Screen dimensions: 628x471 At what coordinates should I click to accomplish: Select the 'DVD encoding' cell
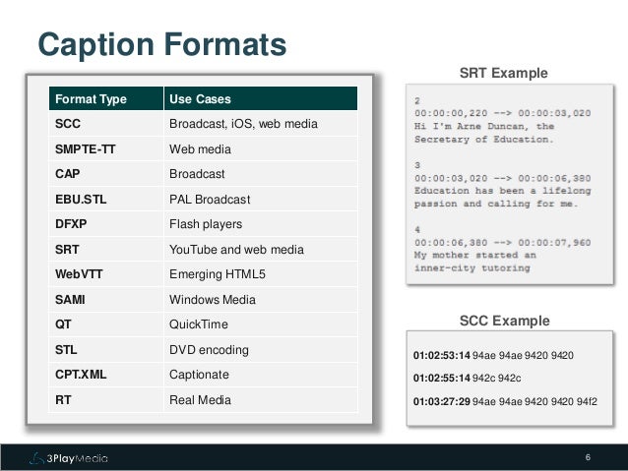tap(261, 350)
